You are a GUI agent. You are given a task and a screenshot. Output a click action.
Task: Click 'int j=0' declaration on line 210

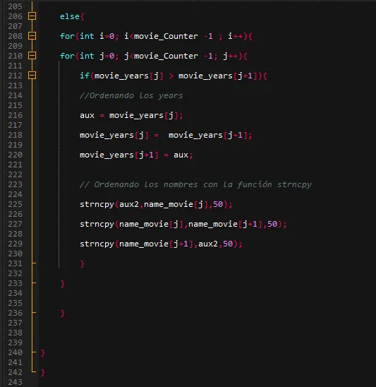tap(97, 56)
